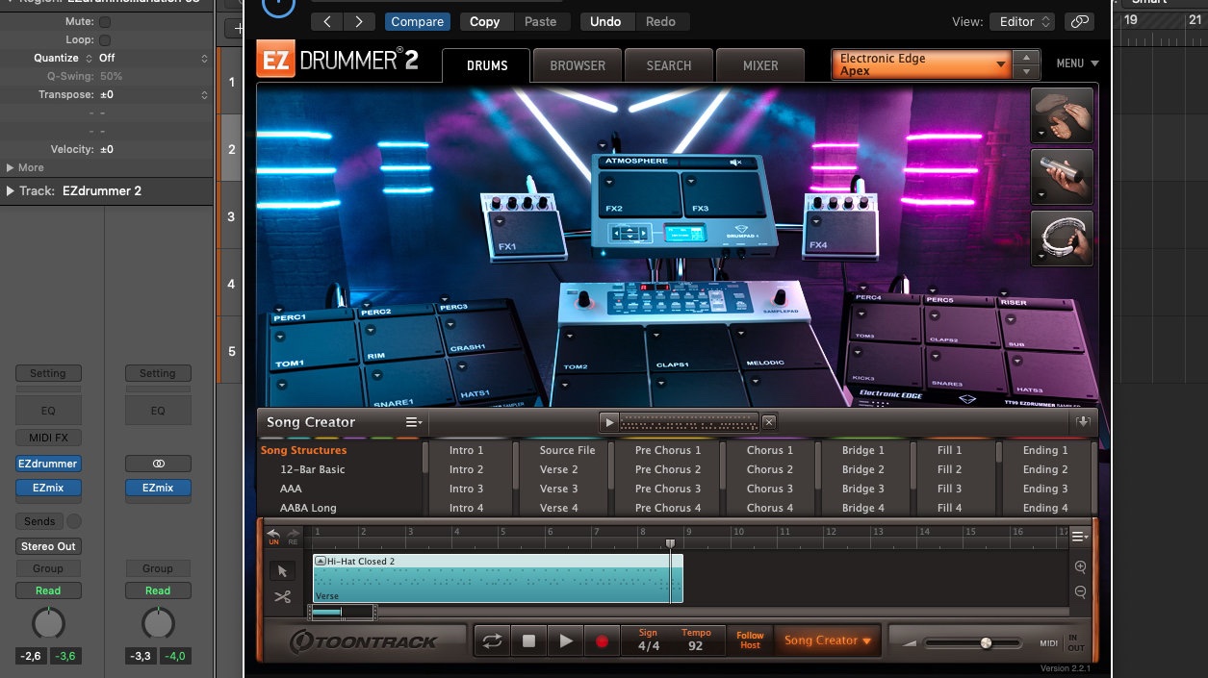Toggle the Follow Host button

coord(750,640)
